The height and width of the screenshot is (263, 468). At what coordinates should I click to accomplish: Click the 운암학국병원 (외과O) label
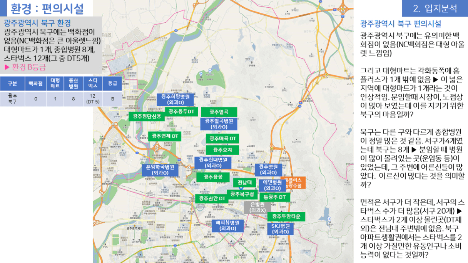[160, 170]
